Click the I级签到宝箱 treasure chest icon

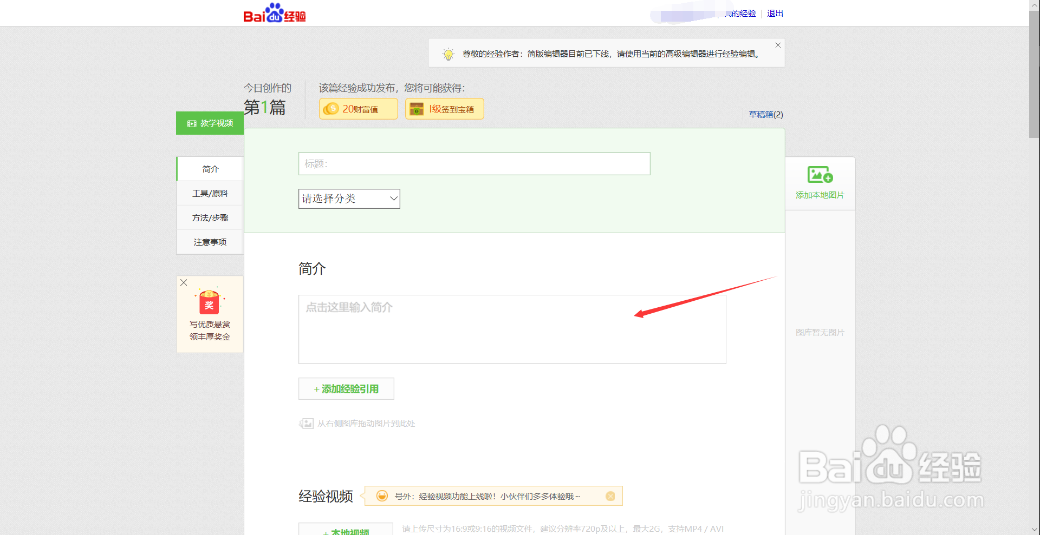coord(417,109)
